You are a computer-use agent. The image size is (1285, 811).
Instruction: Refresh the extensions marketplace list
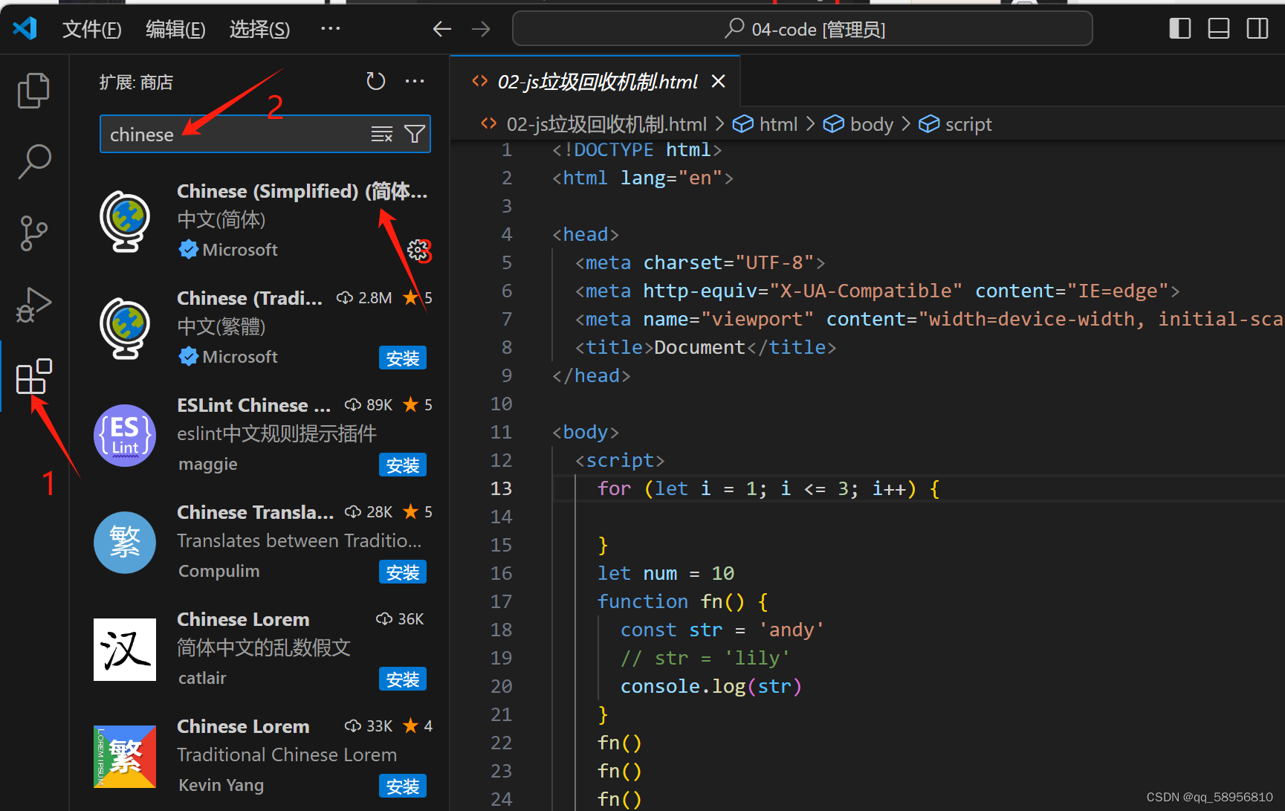click(x=376, y=81)
